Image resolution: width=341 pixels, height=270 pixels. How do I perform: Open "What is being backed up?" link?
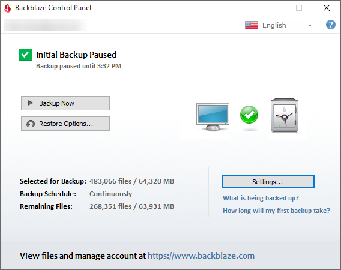pyautogui.click(x=261, y=198)
